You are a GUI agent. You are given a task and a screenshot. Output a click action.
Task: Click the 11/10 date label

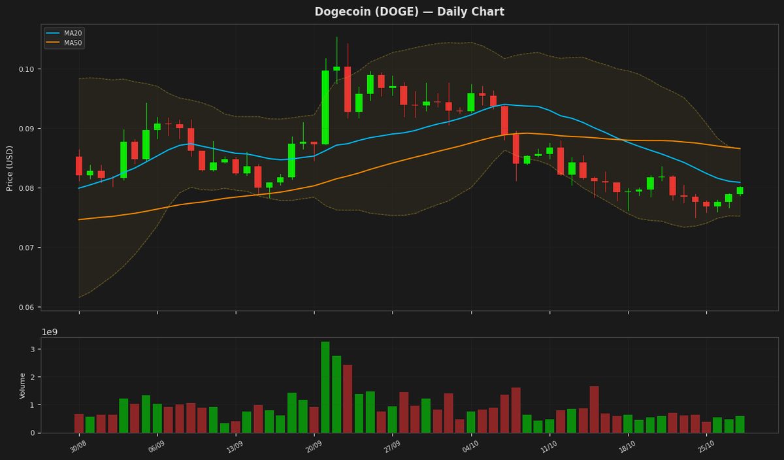548,446
